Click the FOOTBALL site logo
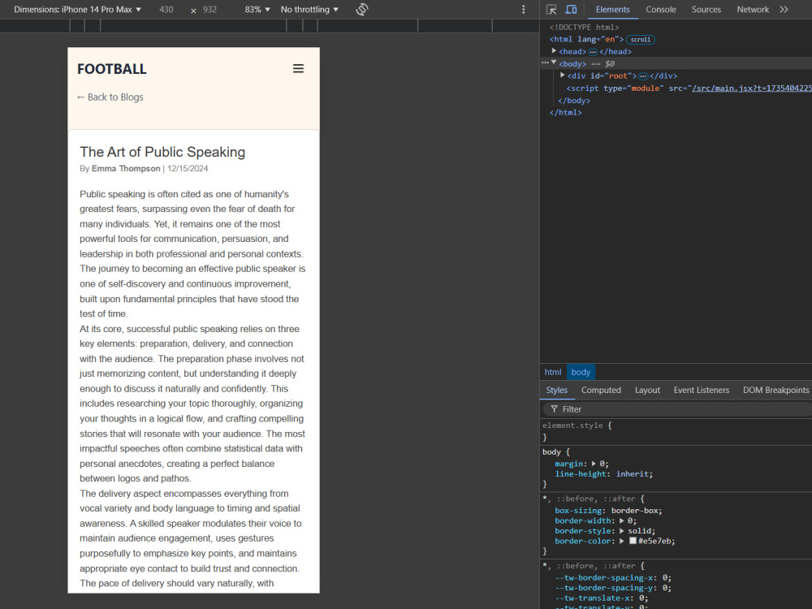This screenshot has height=609, width=812. 112,69
